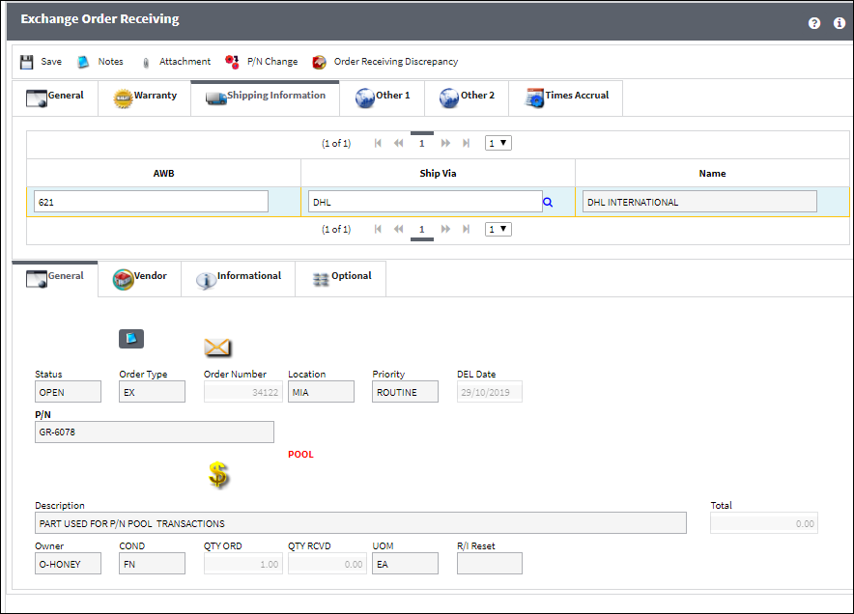Open Order Receiving Discrepancy

coord(395,62)
